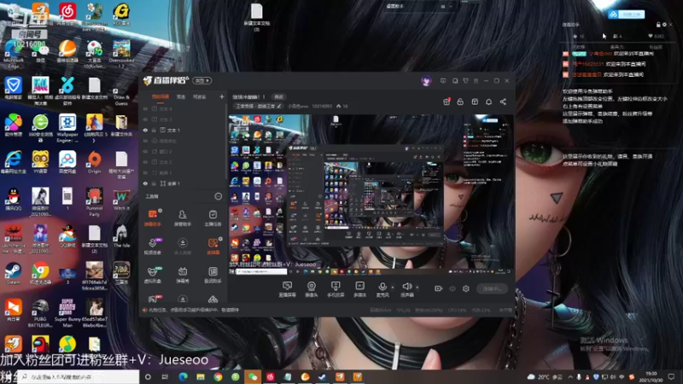Screen dimensions: 683x384
Task: Open the 弹幕秀 TV-icon tool
Action: [183, 275]
